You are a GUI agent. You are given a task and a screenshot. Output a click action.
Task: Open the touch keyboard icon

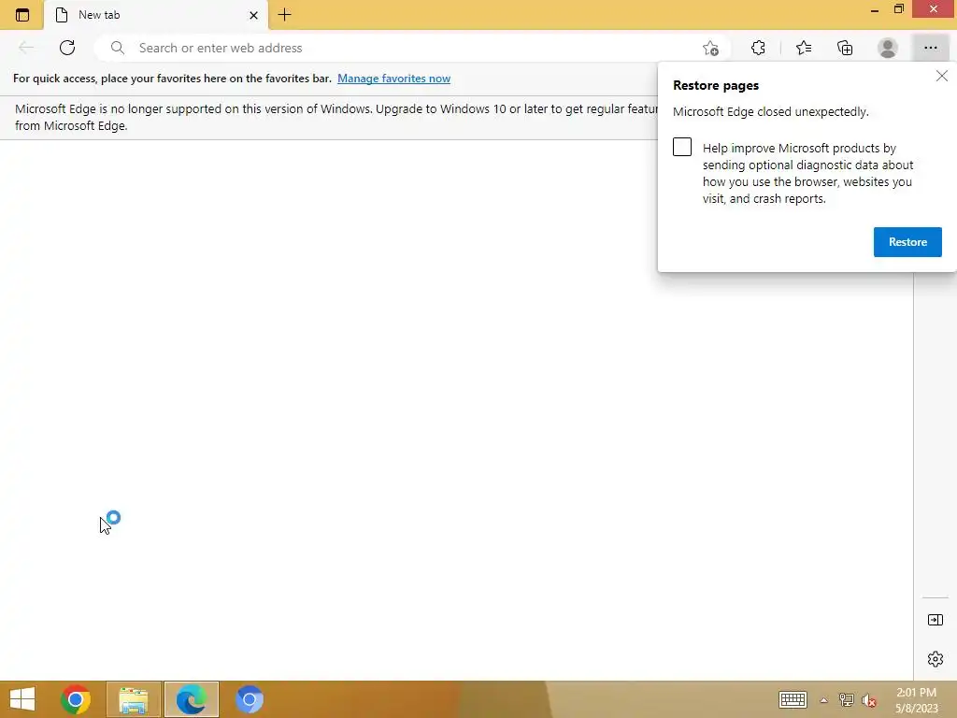tap(793, 699)
